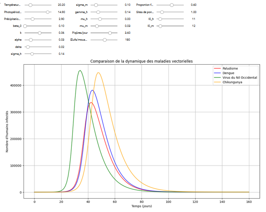Click the Précipitation slider handle
Viewport: 266px width, 212px height.
click(33, 19)
